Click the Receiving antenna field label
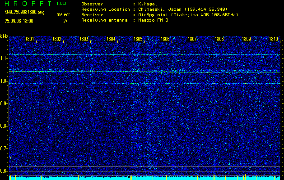This screenshot has width=284, height=180. [104, 20]
